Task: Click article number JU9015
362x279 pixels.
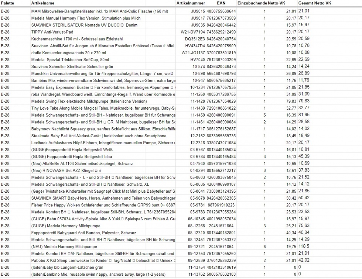Action: tap(198, 11)
